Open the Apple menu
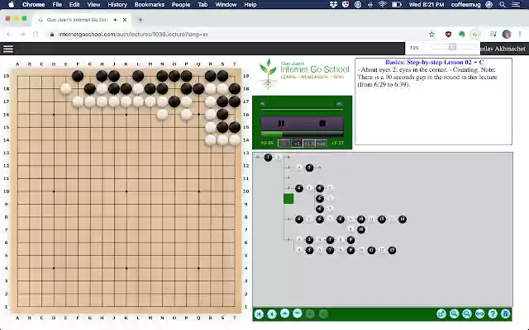This screenshot has width=529, height=330. pos(11,5)
